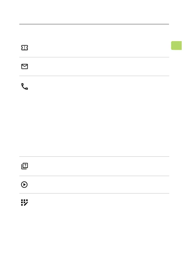Click the row beside the play icon
Screen dimensions: 187x258
[x=96, y=185]
